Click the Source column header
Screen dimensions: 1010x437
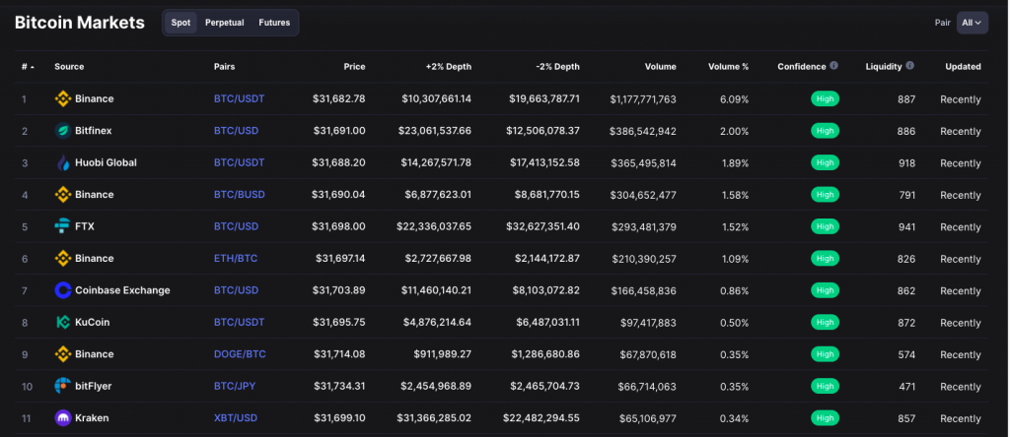[69, 66]
